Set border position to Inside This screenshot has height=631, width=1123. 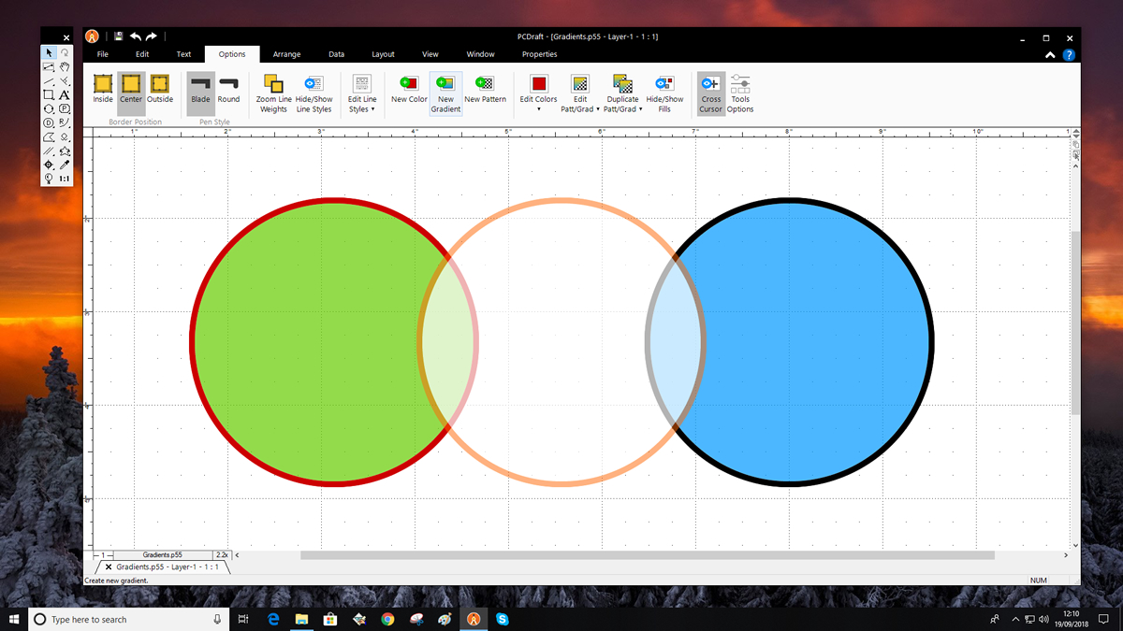[x=103, y=84]
